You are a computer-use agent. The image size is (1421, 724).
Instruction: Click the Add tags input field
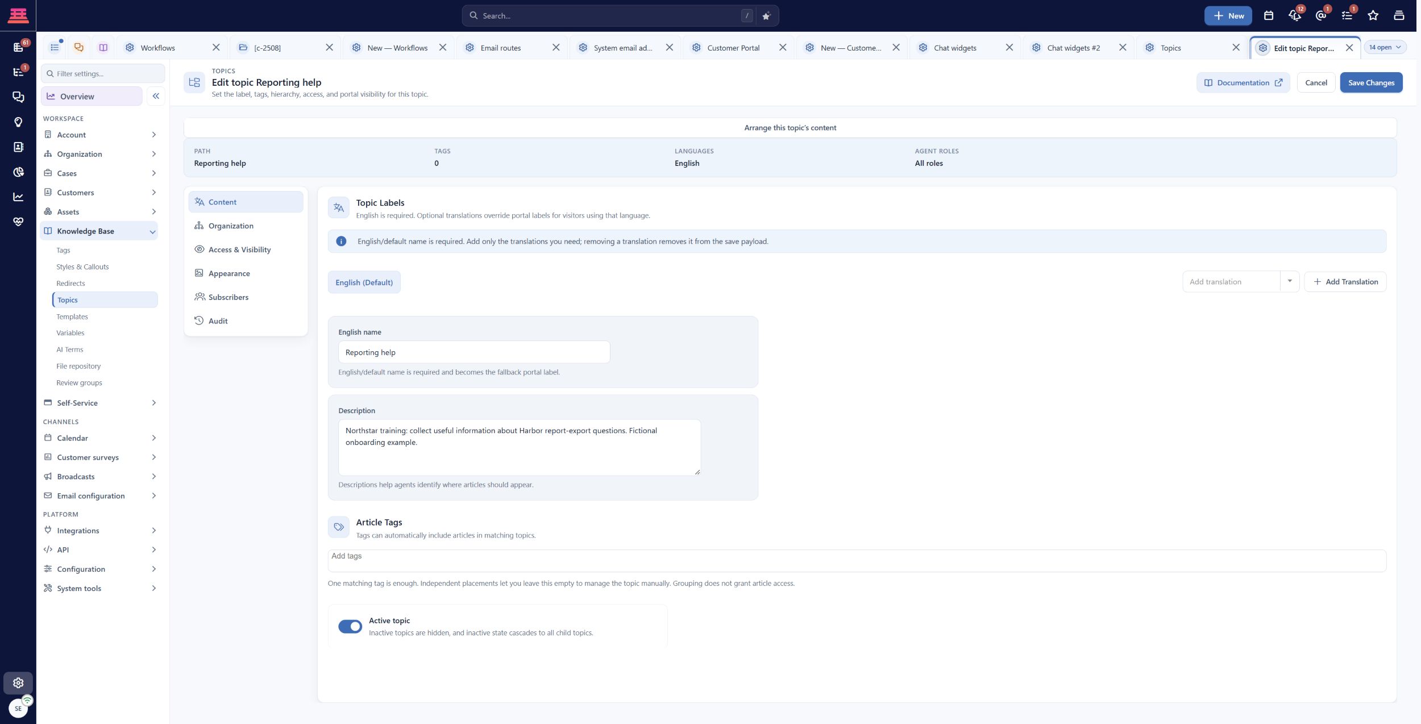(x=857, y=560)
